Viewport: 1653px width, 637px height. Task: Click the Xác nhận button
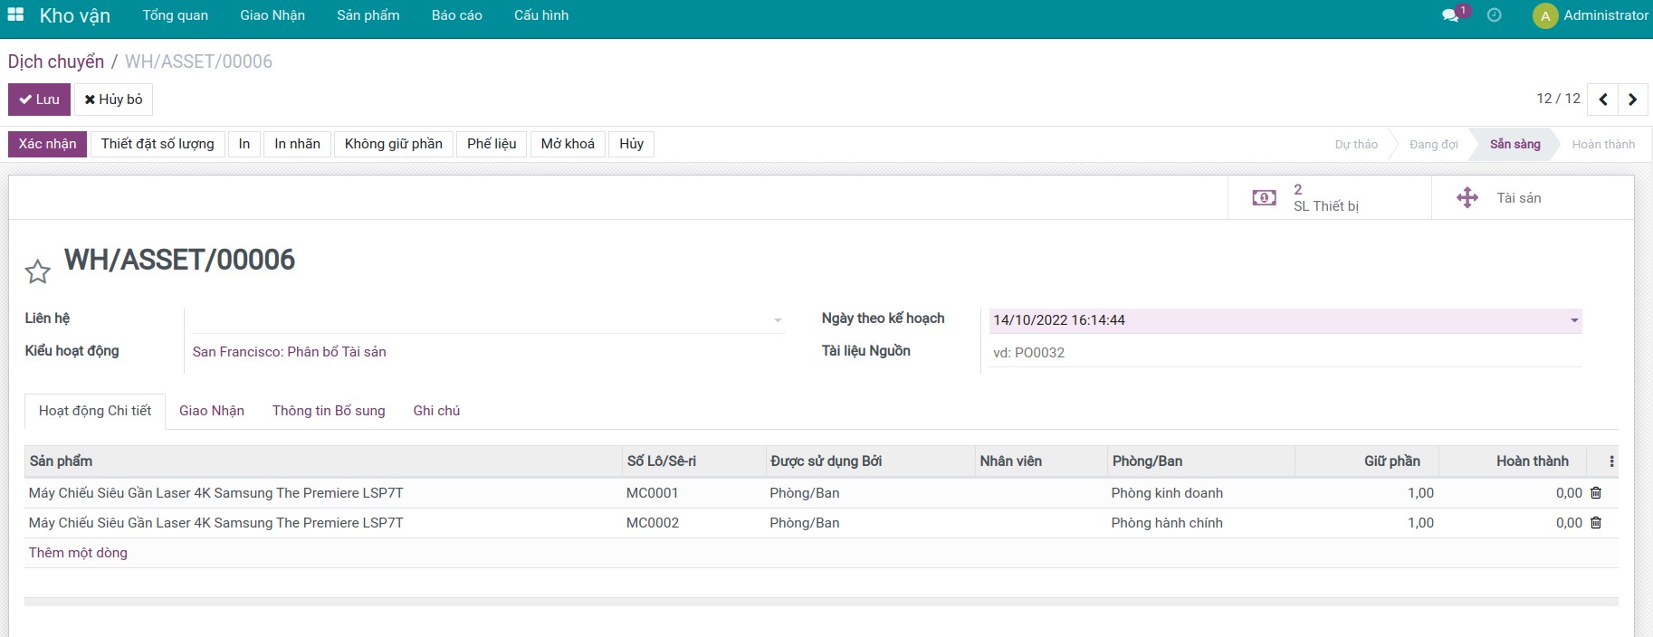47,144
